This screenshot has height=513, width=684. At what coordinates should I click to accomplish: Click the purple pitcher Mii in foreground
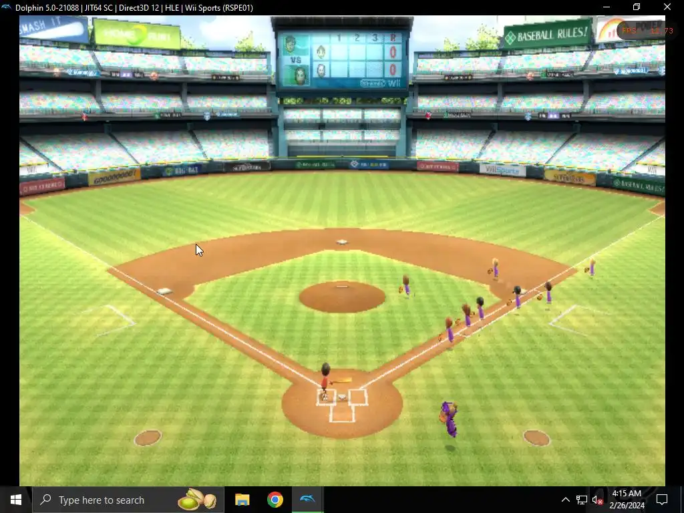click(449, 419)
